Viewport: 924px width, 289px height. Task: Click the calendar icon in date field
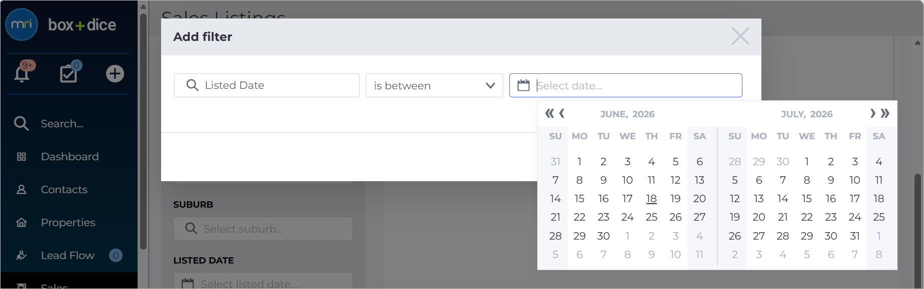pyautogui.click(x=523, y=85)
